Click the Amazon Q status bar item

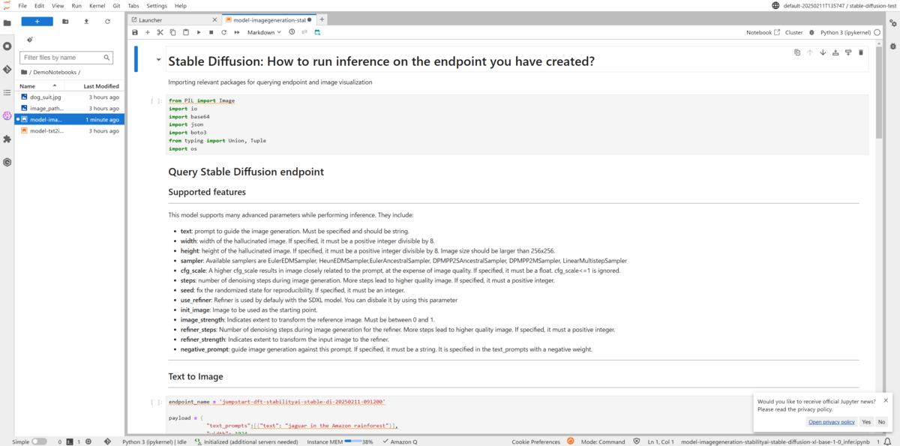point(399,442)
